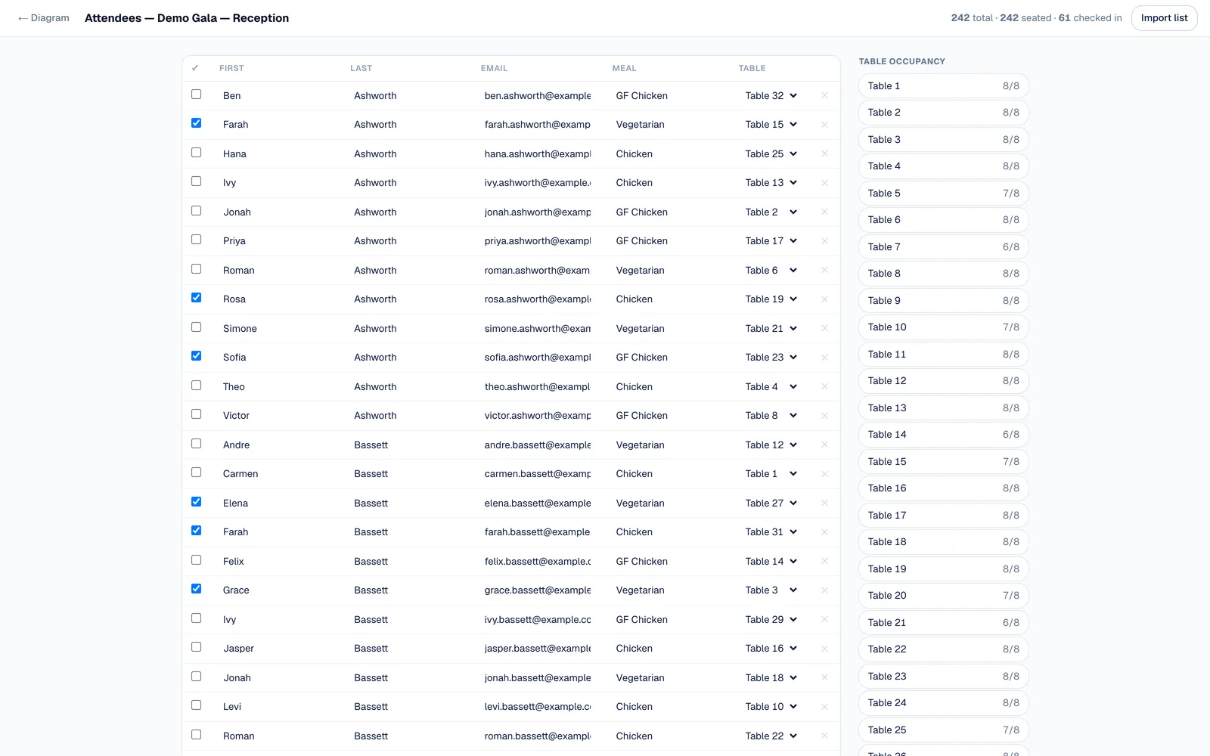This screenshot has width=1210, height=756.
Task: Edit Simone Ashworth's Vegetarian meal field
Action: [666, 329]
